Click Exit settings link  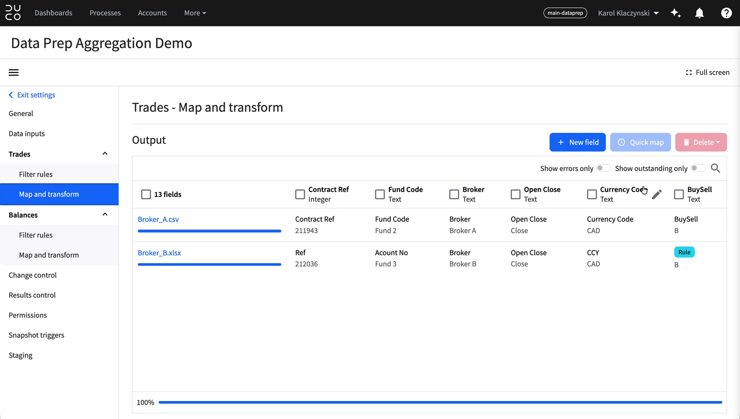(32, 95)
